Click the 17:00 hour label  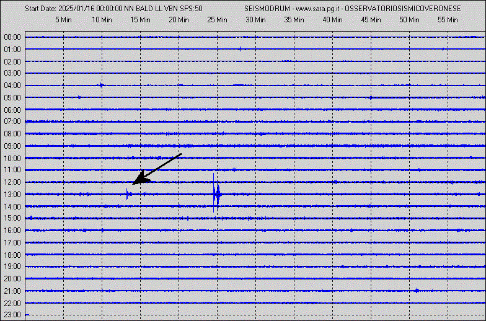(12, 243)
